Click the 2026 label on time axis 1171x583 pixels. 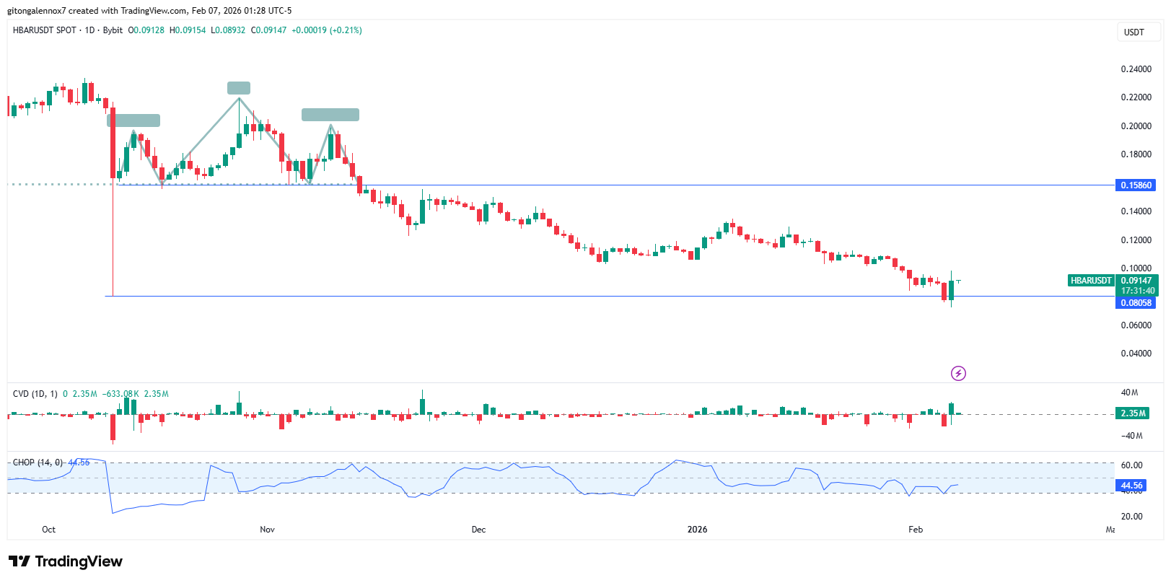pos(698,530)
